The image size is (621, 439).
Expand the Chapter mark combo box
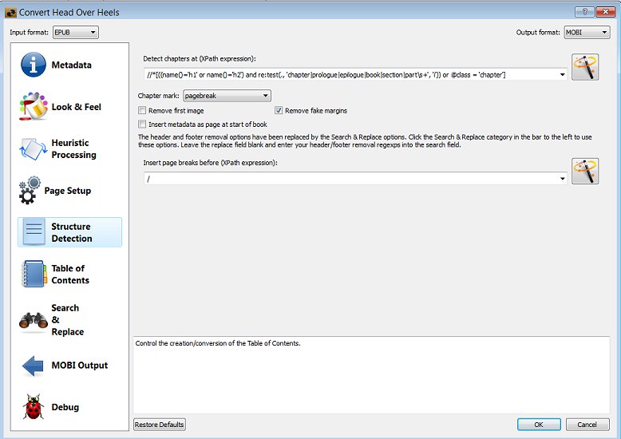[227, 96]
